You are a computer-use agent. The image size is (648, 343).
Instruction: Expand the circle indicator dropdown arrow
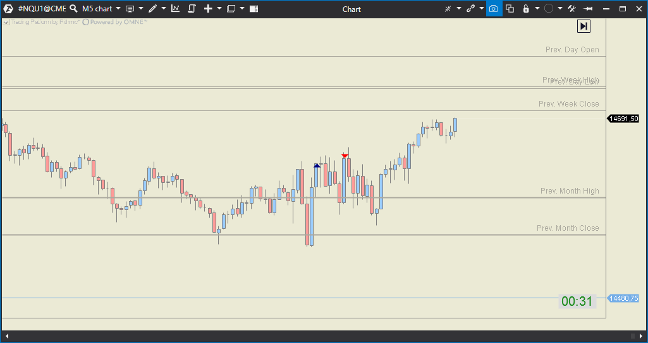click(x=560, y=9)
